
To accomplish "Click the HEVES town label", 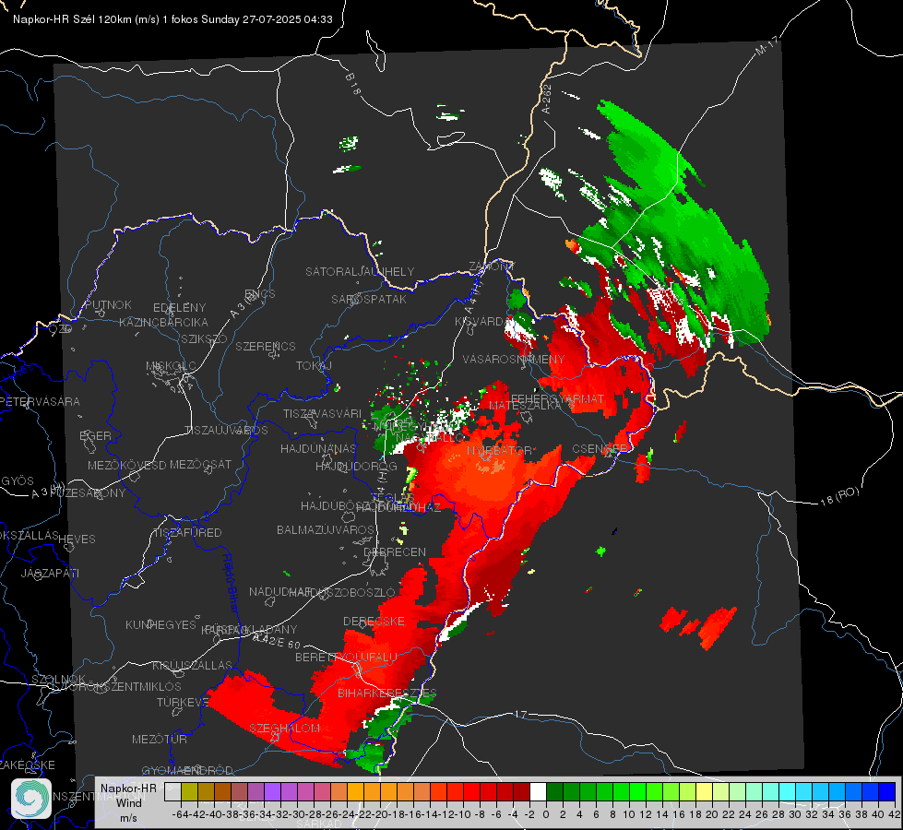I will pyautogui.click(x=77, y=539).
